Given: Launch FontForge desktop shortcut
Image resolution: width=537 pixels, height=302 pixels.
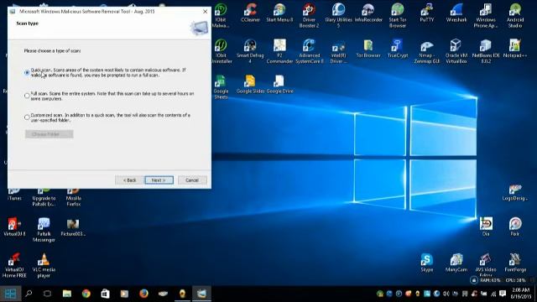Looking at the screenshot, I should pos(515,263).
